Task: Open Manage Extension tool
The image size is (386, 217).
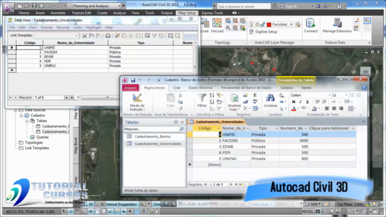Action: [337, 24]
